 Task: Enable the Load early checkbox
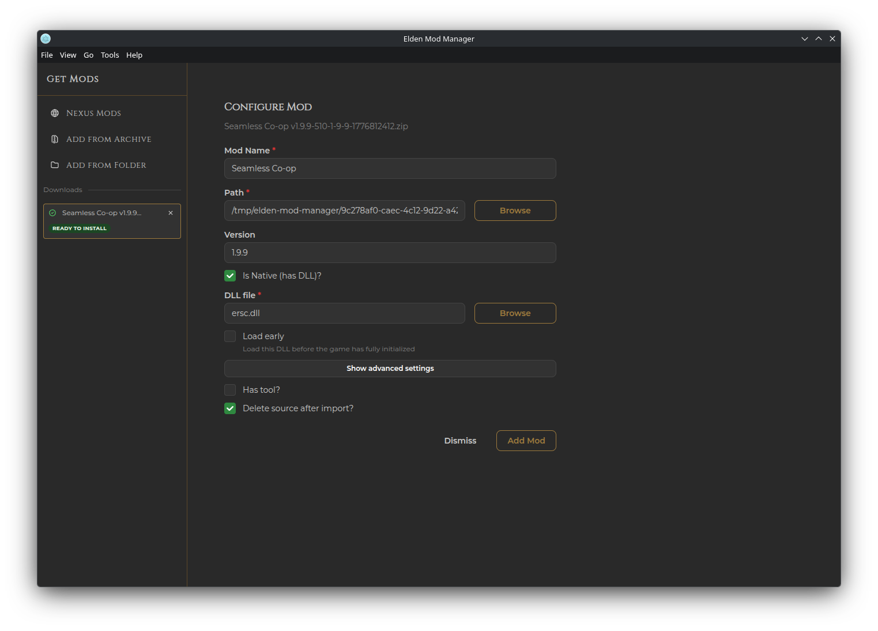(230, 336)
